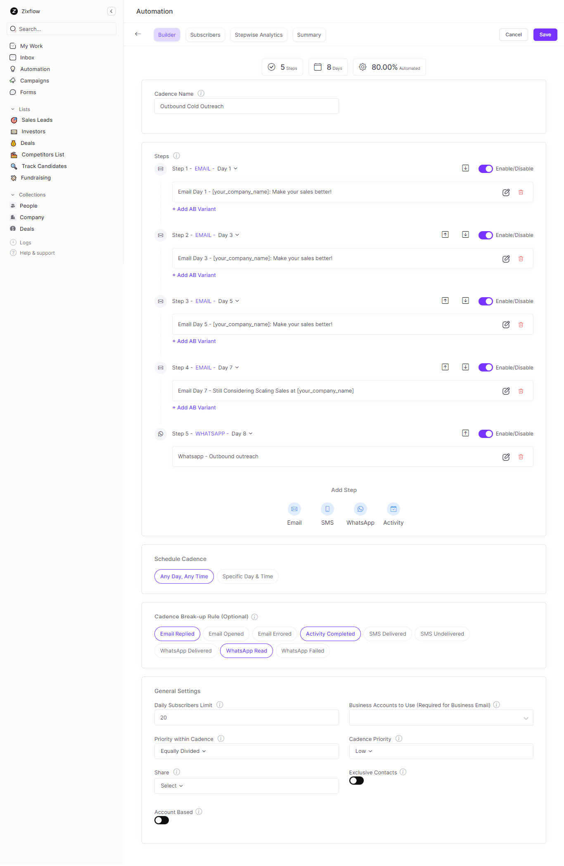Switch to Subscribers tab
This screenshot has height=866, width=564.
click(x=205, y=35)
